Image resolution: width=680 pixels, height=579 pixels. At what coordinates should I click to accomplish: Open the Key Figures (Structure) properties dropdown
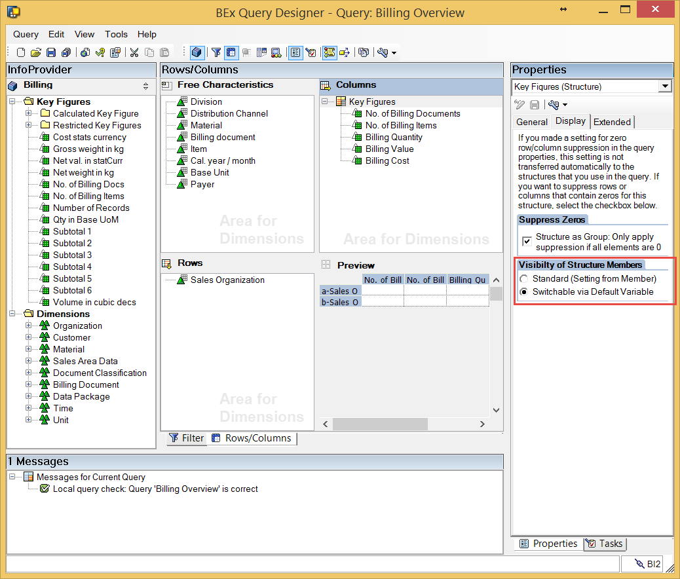tap(664, 86)
